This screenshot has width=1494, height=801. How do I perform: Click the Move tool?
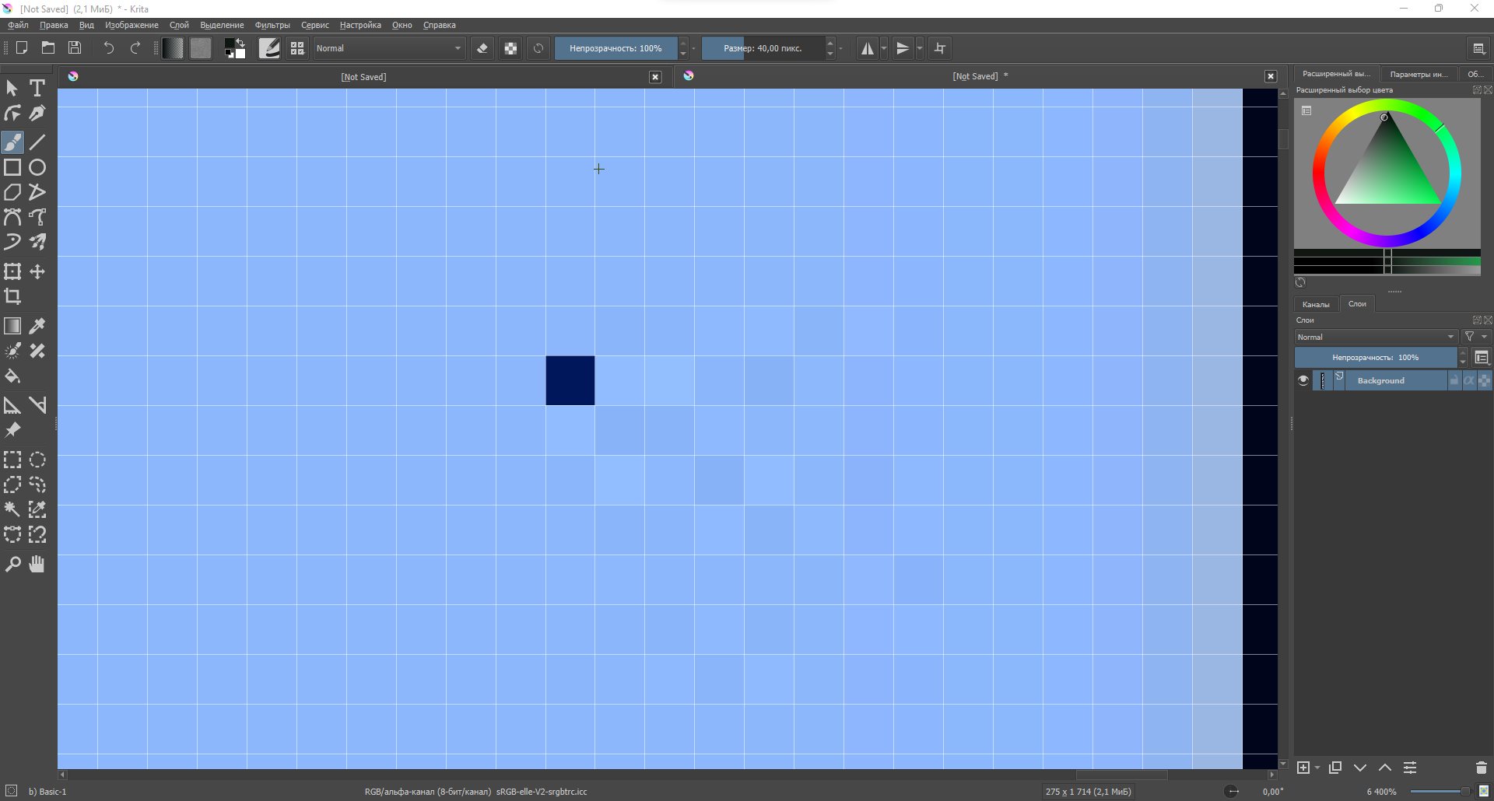pyautogui.click(x=37, y=271)
